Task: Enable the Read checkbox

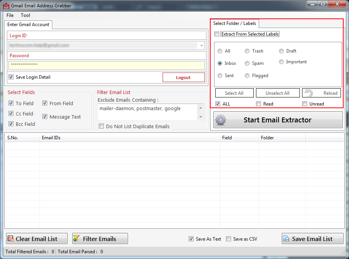Action: tap(258, 104)
